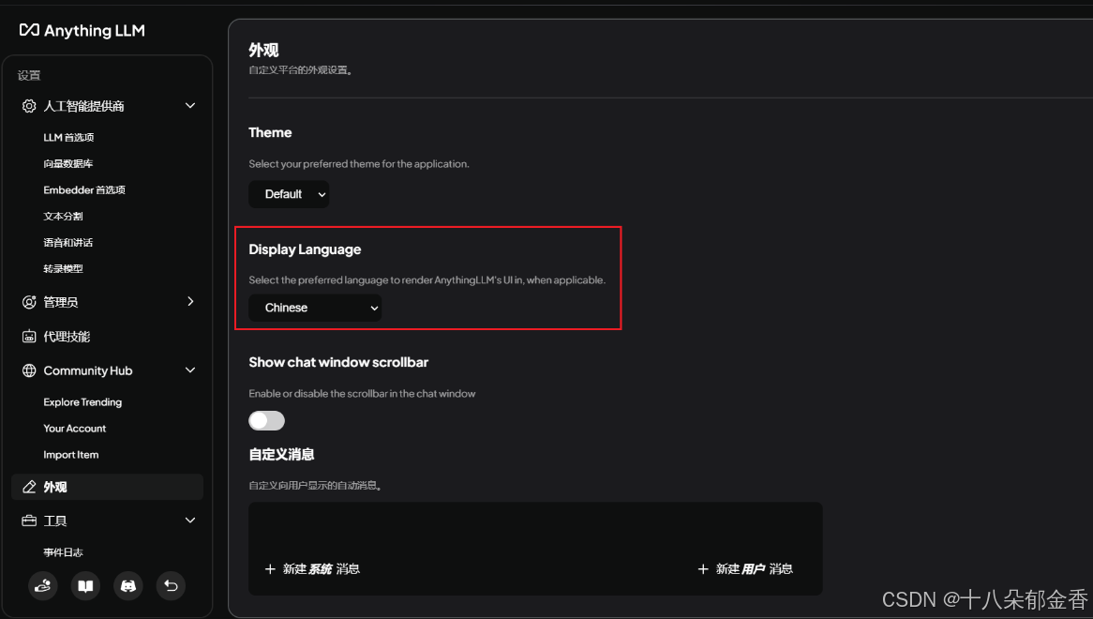1093x619 pixels.
Task: Join Discord via the Discord icon
Action: [128, 585]
